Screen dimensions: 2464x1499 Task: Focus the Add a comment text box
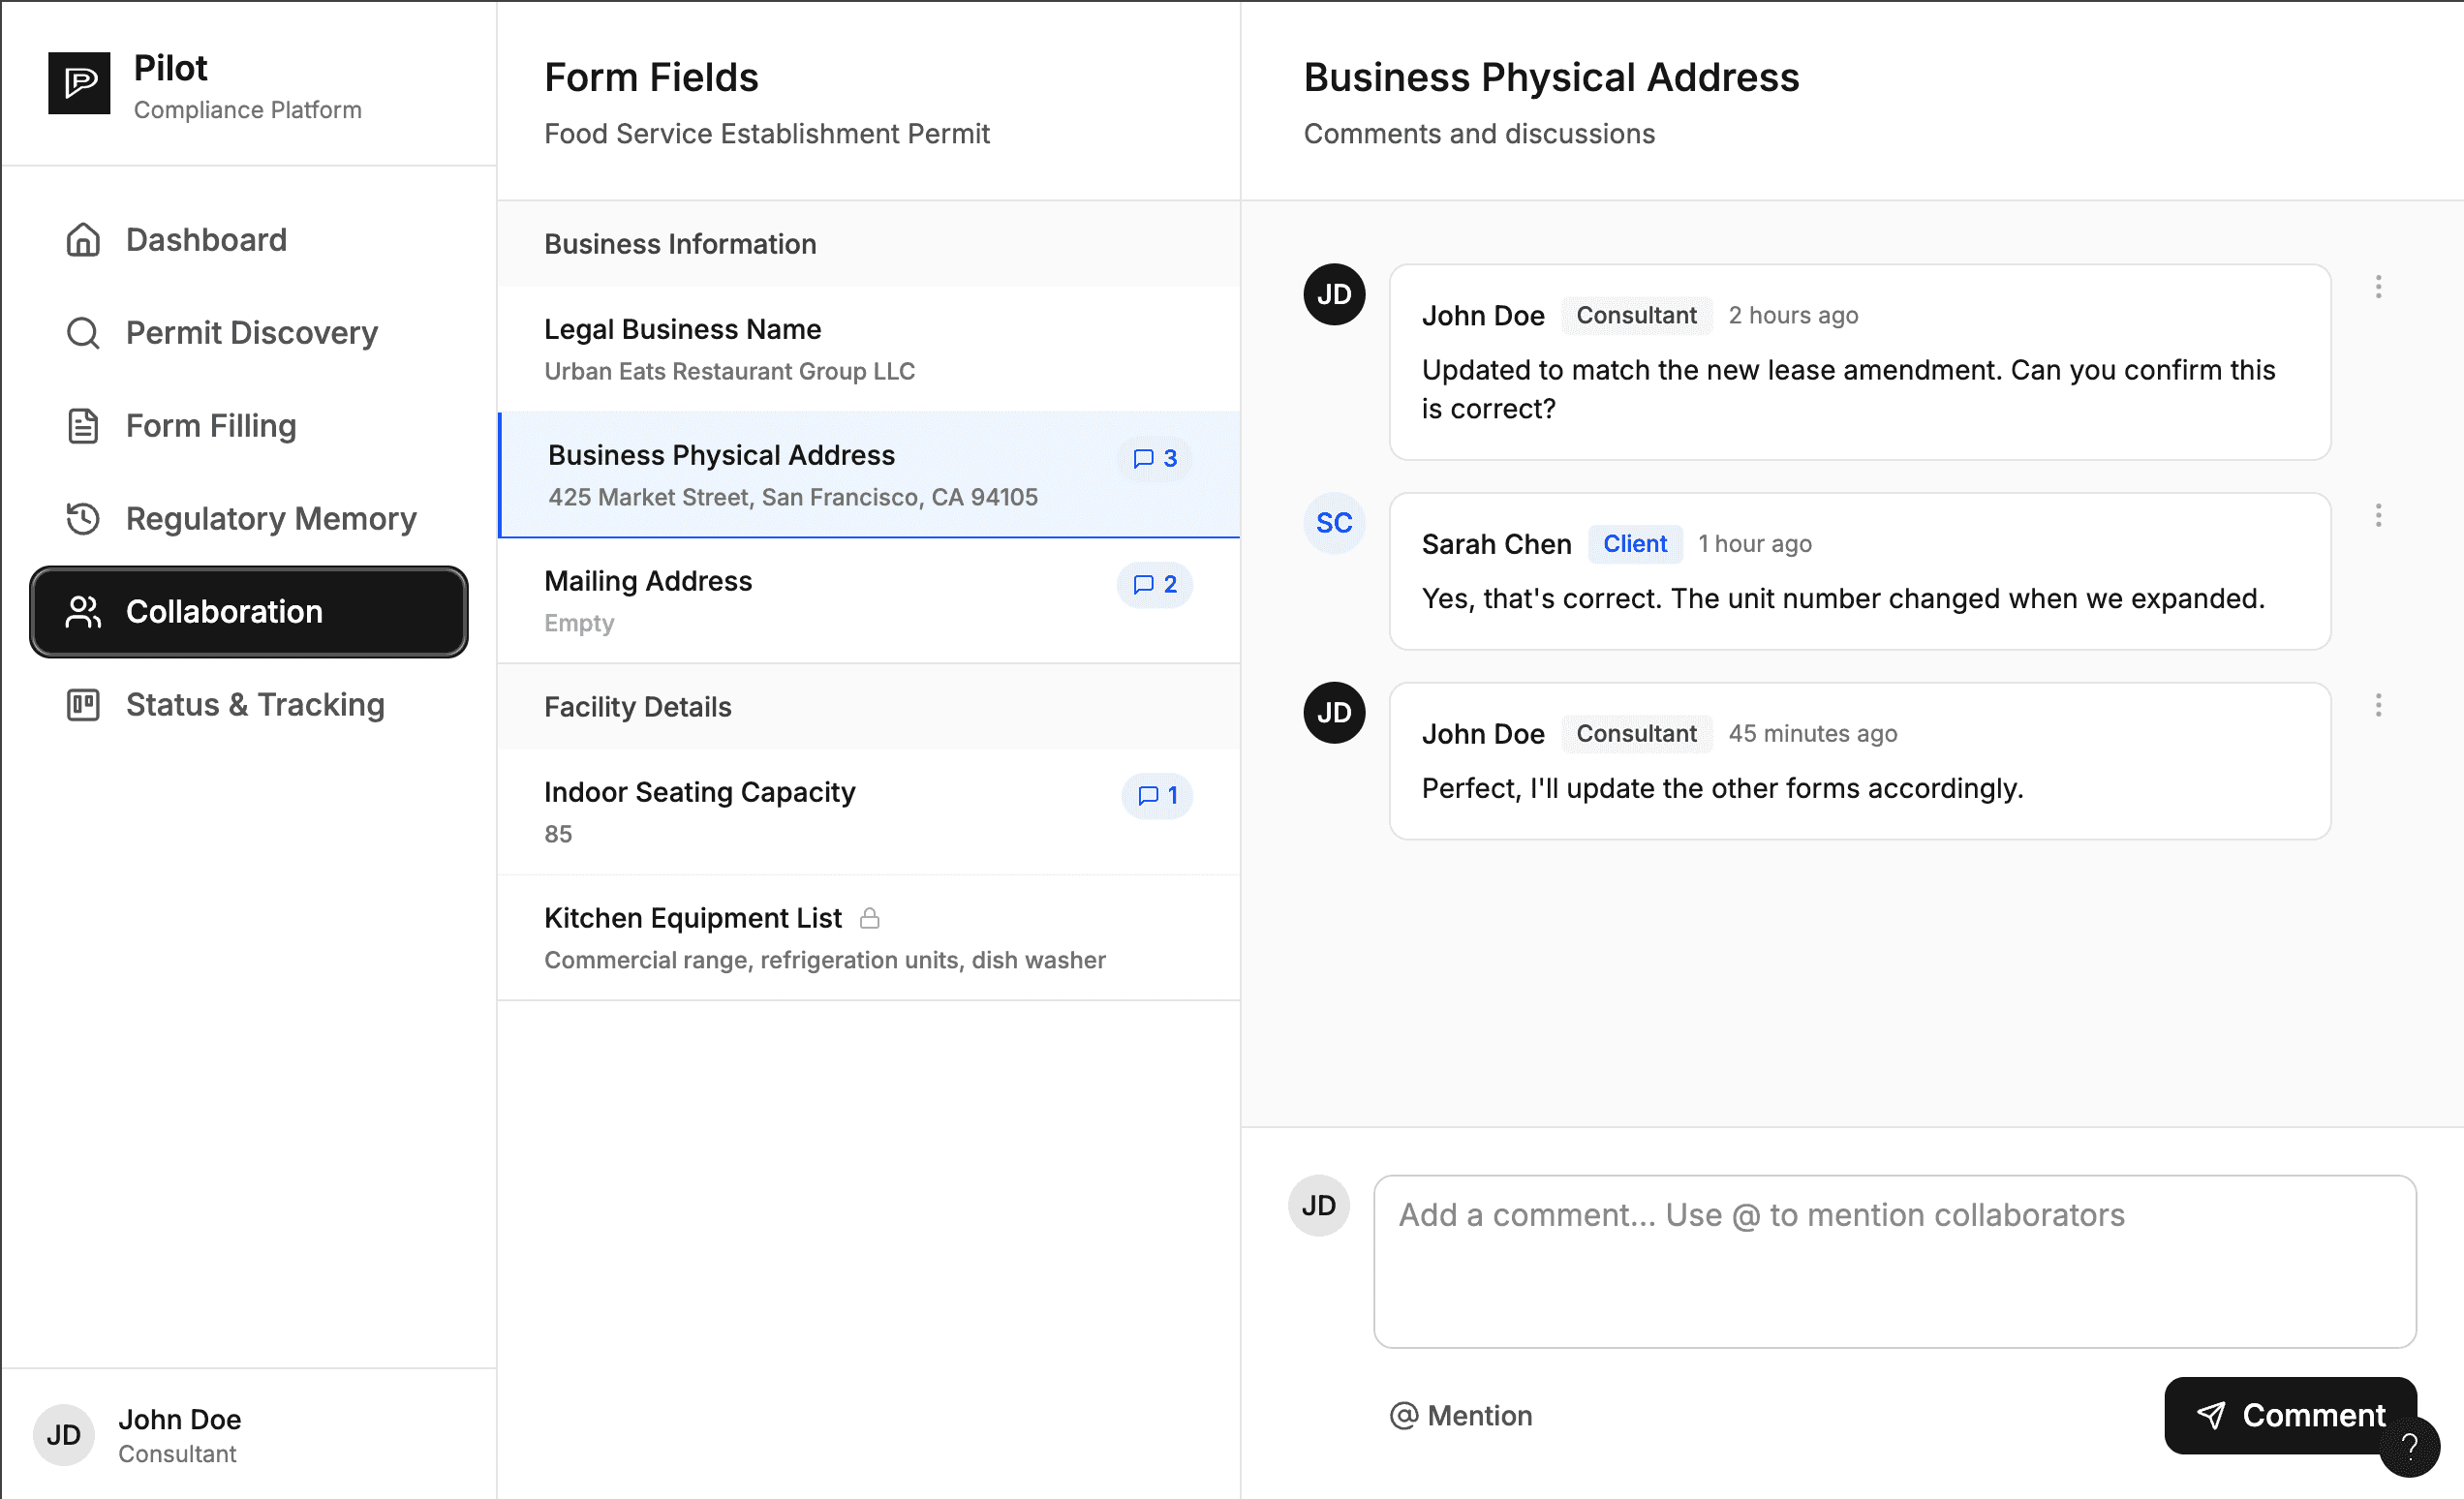1894,1262
